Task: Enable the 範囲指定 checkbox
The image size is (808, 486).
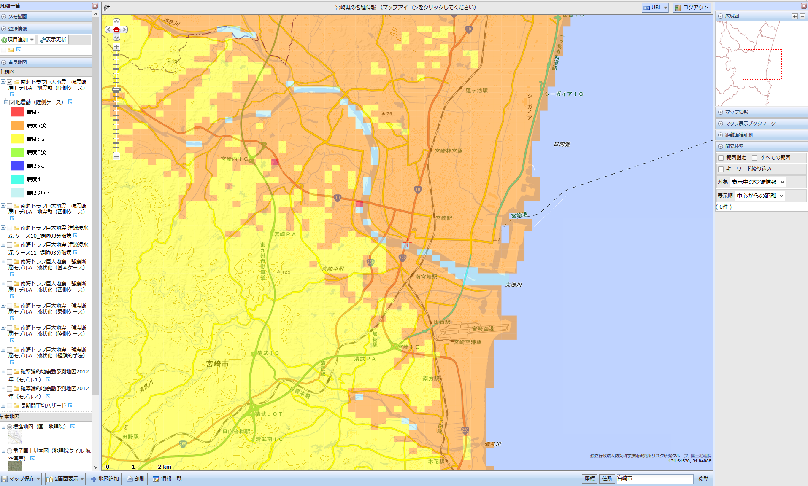Action: pos(721,158)
